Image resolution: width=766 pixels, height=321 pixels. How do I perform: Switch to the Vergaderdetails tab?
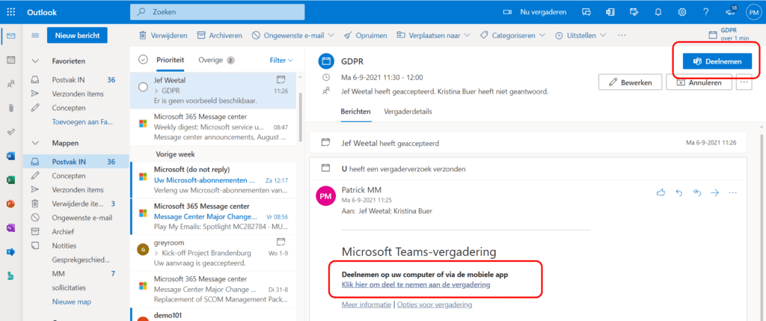tap(408, 111)
